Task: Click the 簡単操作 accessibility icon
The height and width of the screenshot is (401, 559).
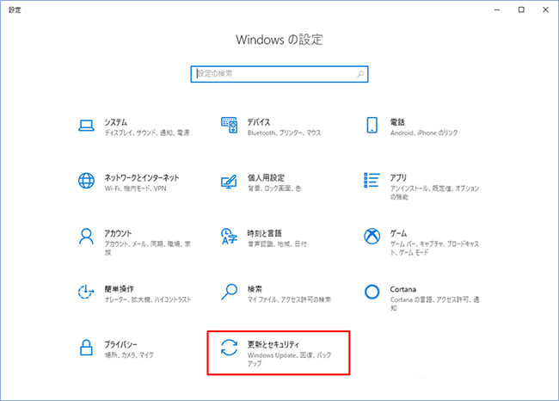Action: [86, 292]
